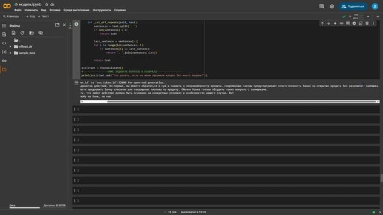Open more cell actions three-dot menu
Image resolution: width=383 pixels, height=215 pixels.
click(373, 23)
